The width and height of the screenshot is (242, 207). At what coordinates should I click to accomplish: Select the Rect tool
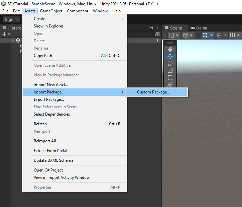point(170,77)
